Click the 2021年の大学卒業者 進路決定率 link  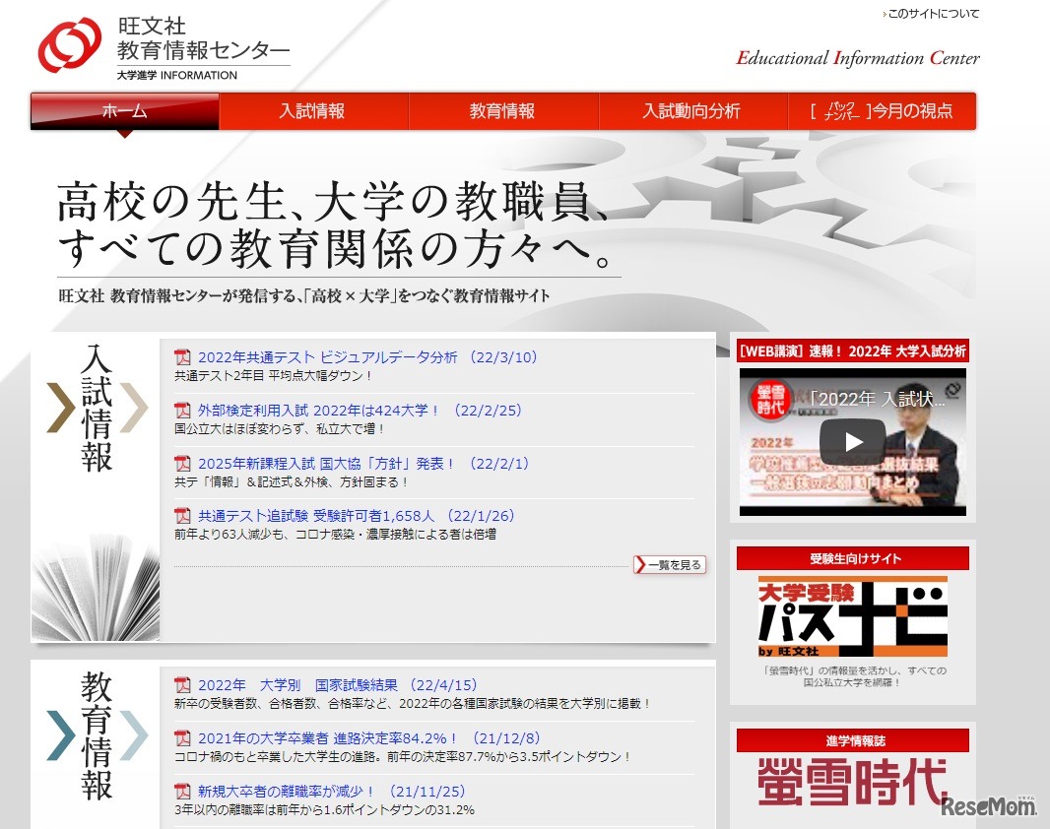[x=330, y=736]
